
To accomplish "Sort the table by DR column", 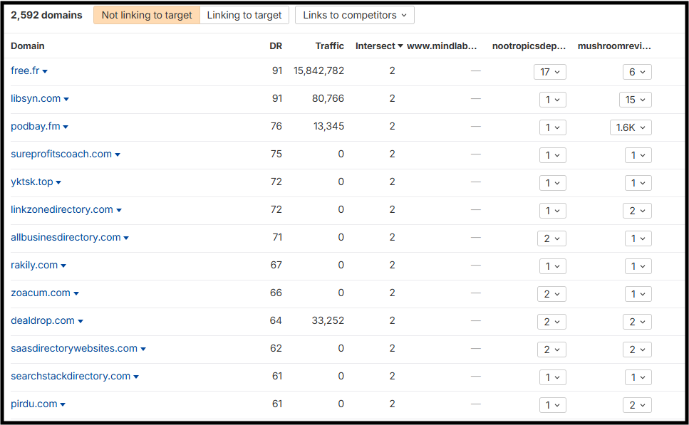I will 276,46.
